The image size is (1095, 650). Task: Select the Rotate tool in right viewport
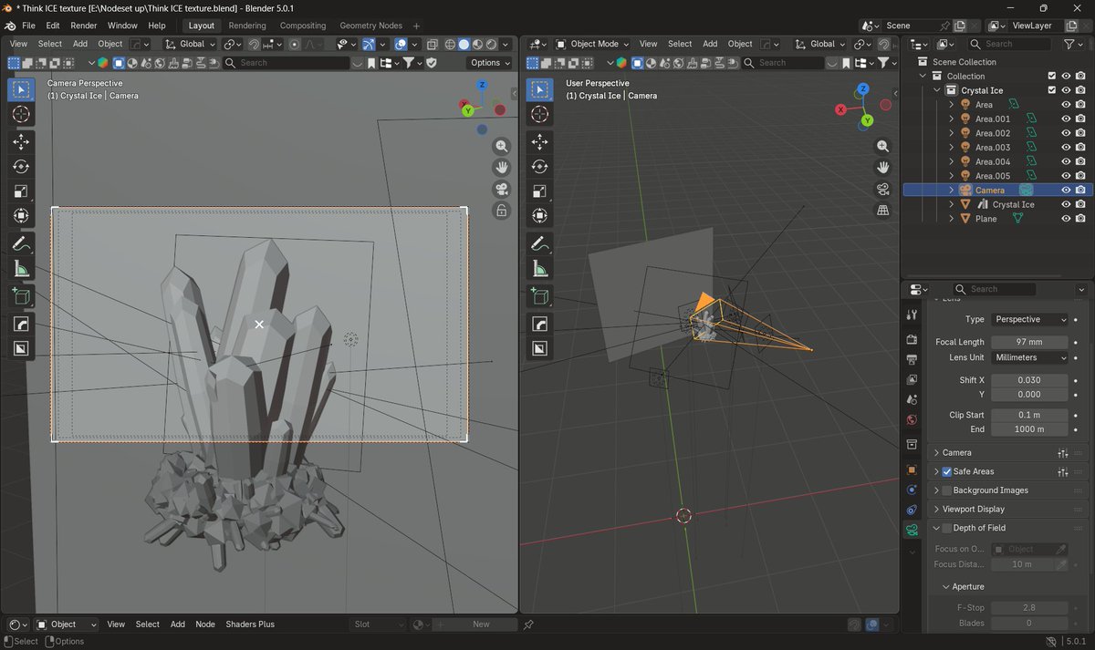(x=540, y=166)
